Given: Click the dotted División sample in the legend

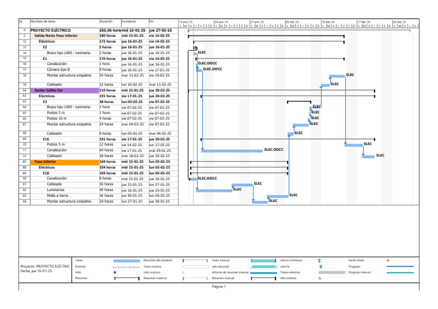Looking at the screenshot, I should 126,267.
